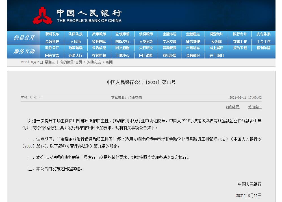
Task: Open 法律法规 menu item
Action: coord(75,34)
